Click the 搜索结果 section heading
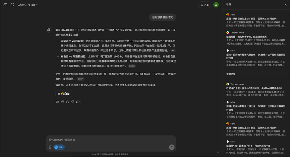 [231, 74]
